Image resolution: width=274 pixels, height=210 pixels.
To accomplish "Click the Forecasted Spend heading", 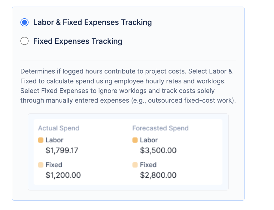I will (160, 128).
